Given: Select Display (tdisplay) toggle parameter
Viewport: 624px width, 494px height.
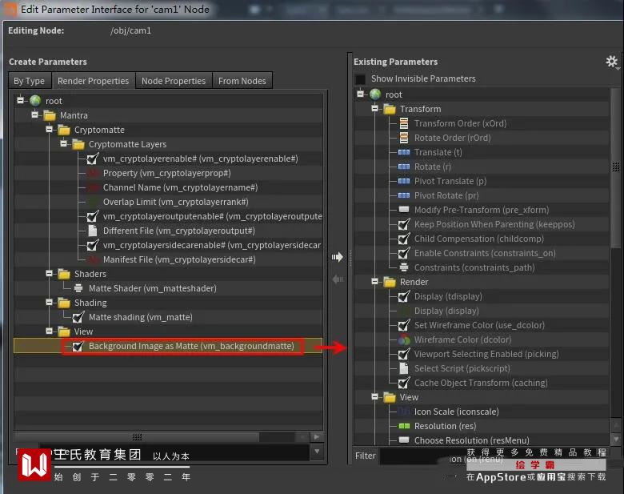Looking at the screenshot, I should (x=448, y=296).
